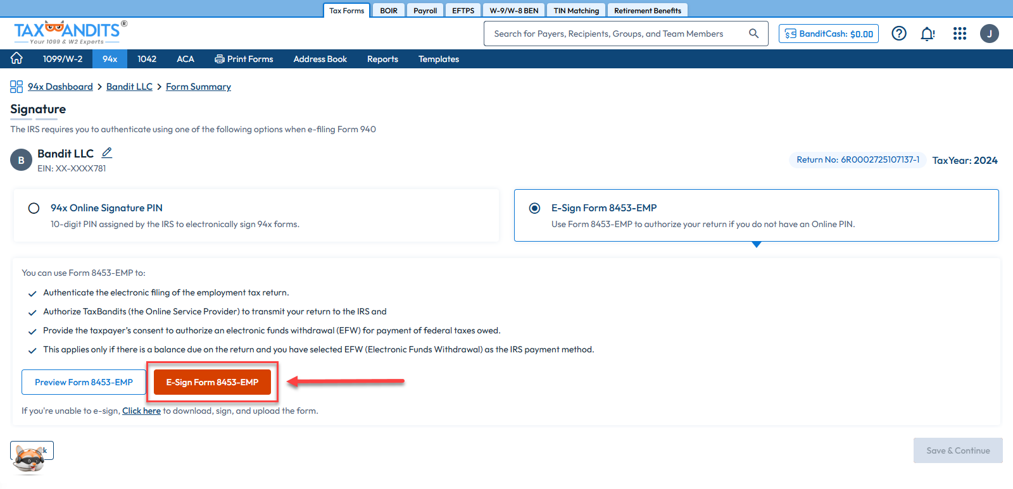Open the user profile avatar J
Viewport: 1013px width, 489px height.
point(989,34)
